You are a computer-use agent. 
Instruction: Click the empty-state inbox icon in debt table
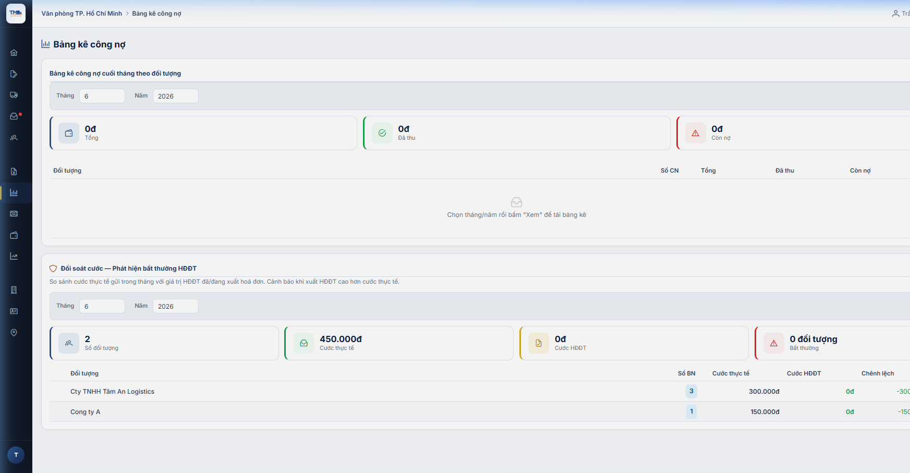coord(516,202)
